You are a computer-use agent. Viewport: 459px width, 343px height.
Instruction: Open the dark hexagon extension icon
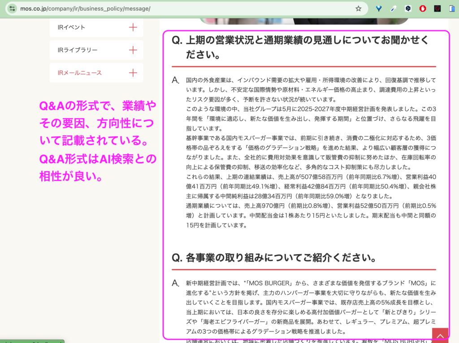[x=408, y=9]
